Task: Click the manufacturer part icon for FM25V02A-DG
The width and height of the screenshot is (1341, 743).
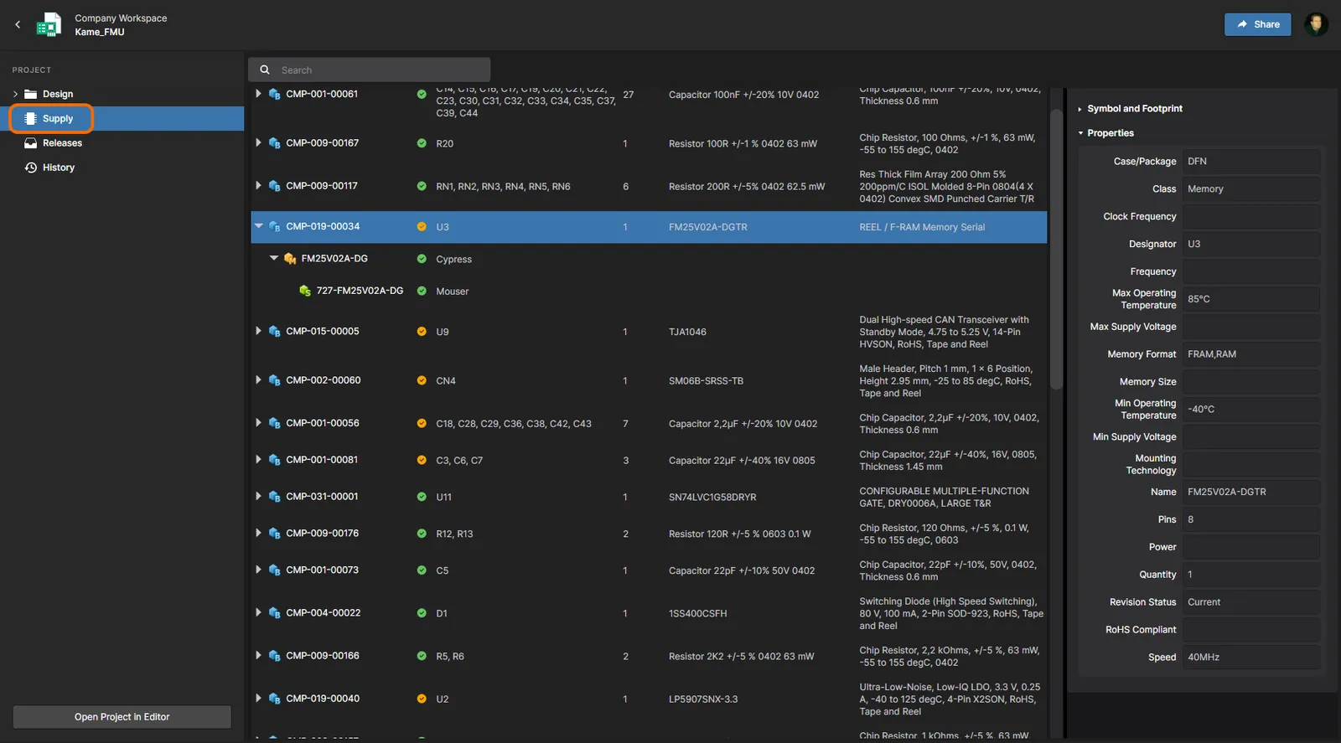Action: click(x=290, y=259)
